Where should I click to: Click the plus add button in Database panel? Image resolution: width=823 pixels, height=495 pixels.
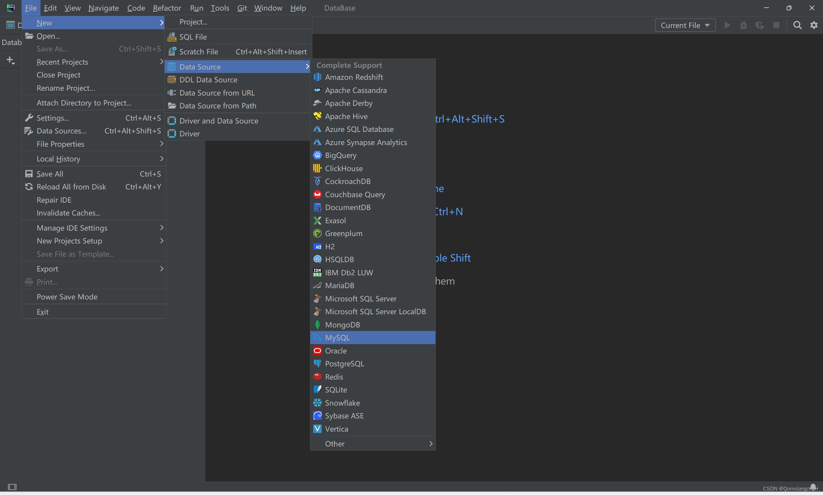tap(11, 60)
